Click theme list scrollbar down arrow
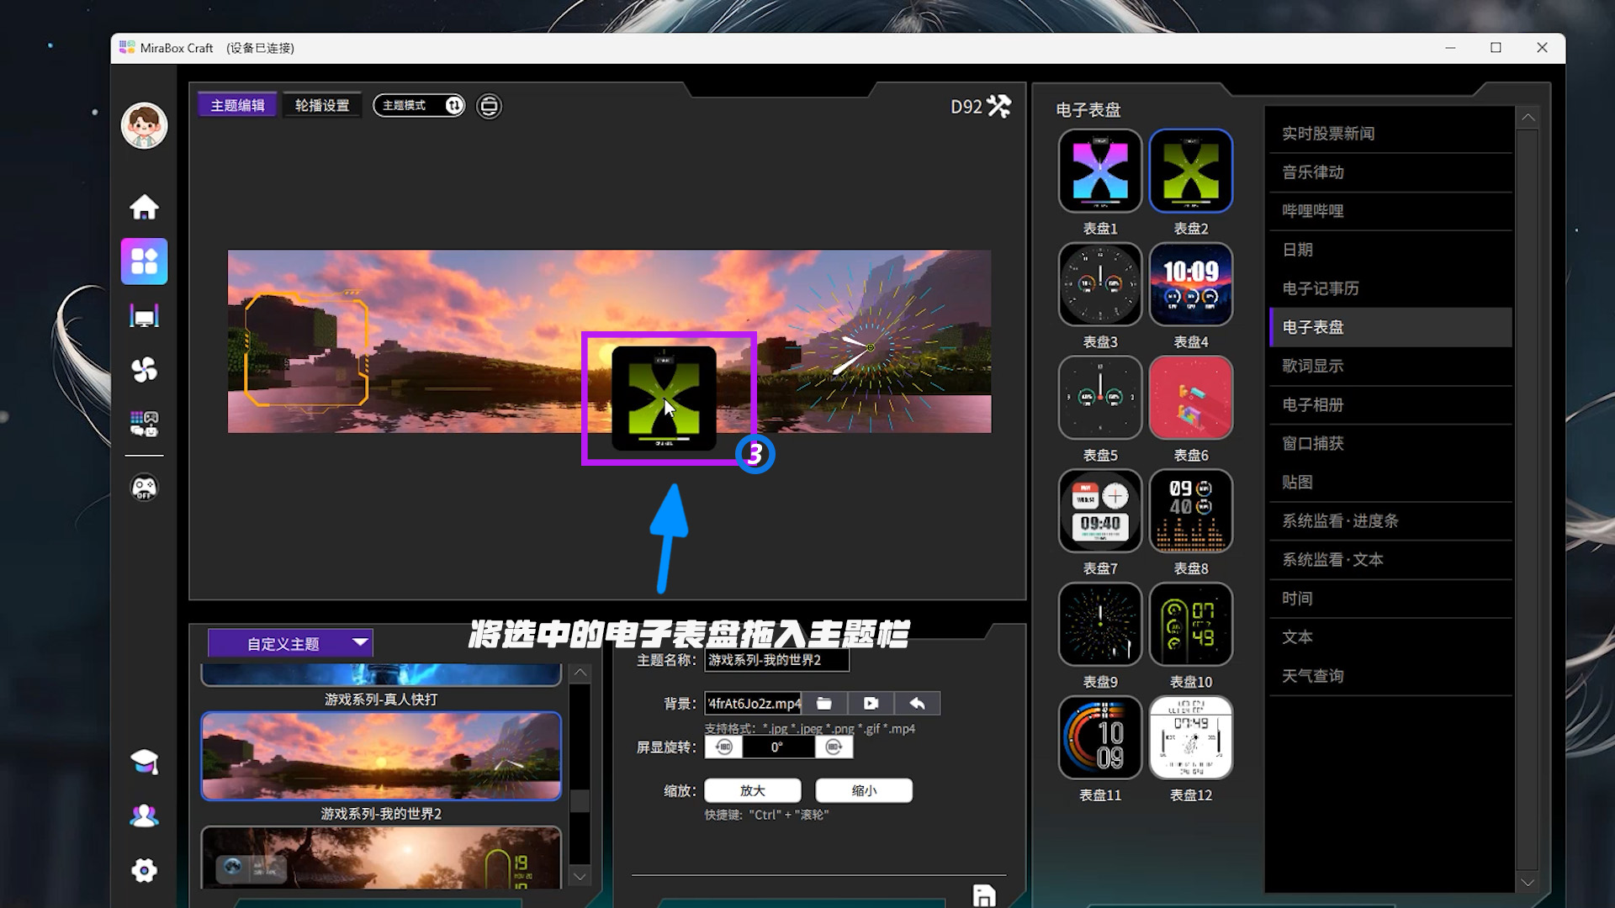This screenshot has height=908, width=1615. 580,876
